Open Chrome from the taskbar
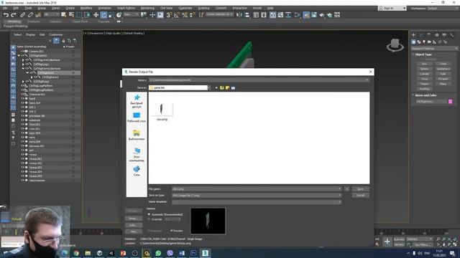Image resolution: width=460 pixels, height=258 pixels. point(76,253)
